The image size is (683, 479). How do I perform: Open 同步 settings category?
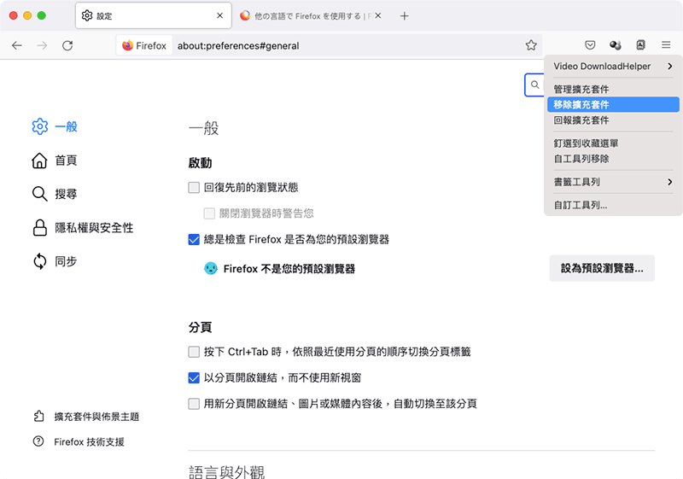(x=55, y=261)
